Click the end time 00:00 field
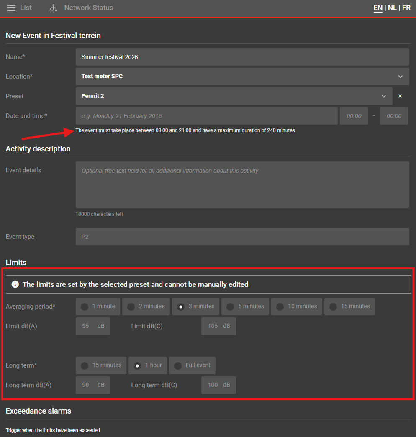The width and height of the screenshot is (416, 437). pyautogui.click(x=393, y=116)
